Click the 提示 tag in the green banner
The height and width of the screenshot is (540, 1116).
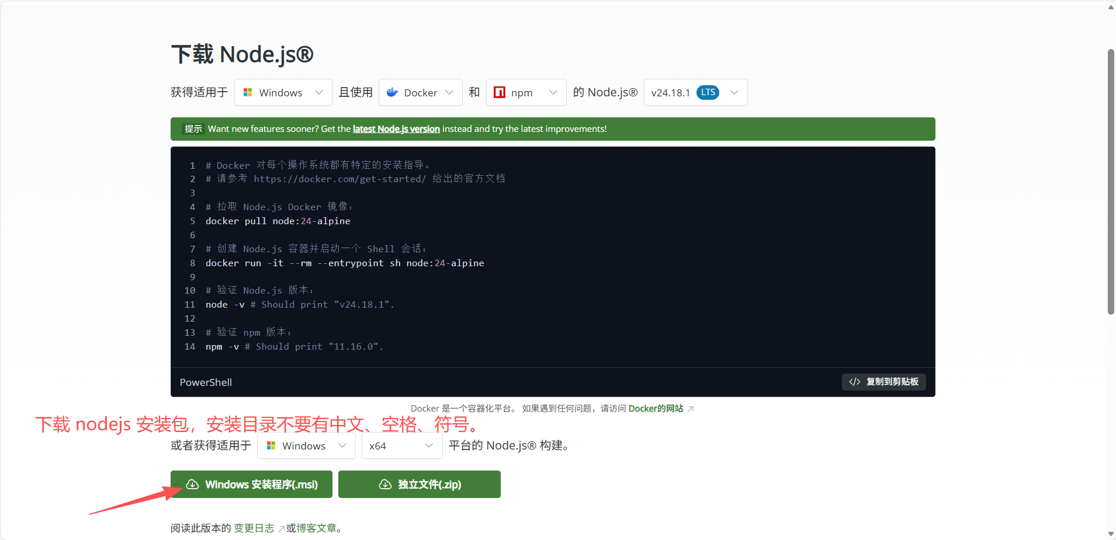point(193,129)
